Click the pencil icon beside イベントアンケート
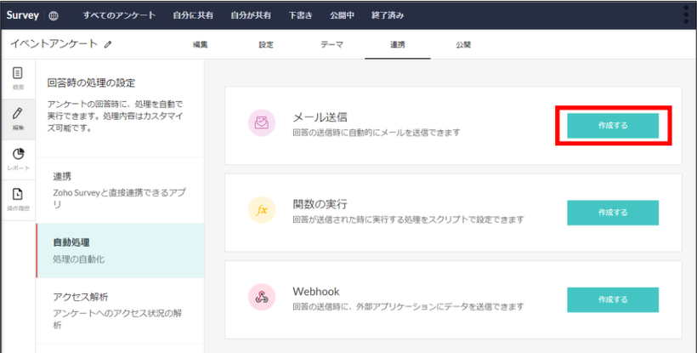Screen dimensions: 697x353 [108, 43]
